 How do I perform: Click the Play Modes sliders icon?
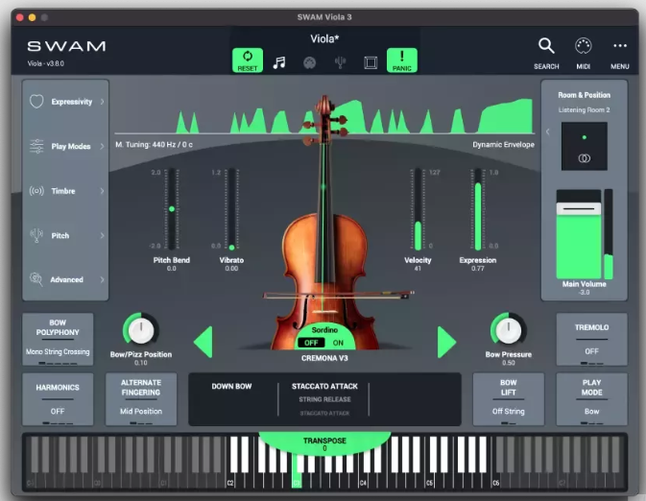pyautogui.click(x=36, y=146)
